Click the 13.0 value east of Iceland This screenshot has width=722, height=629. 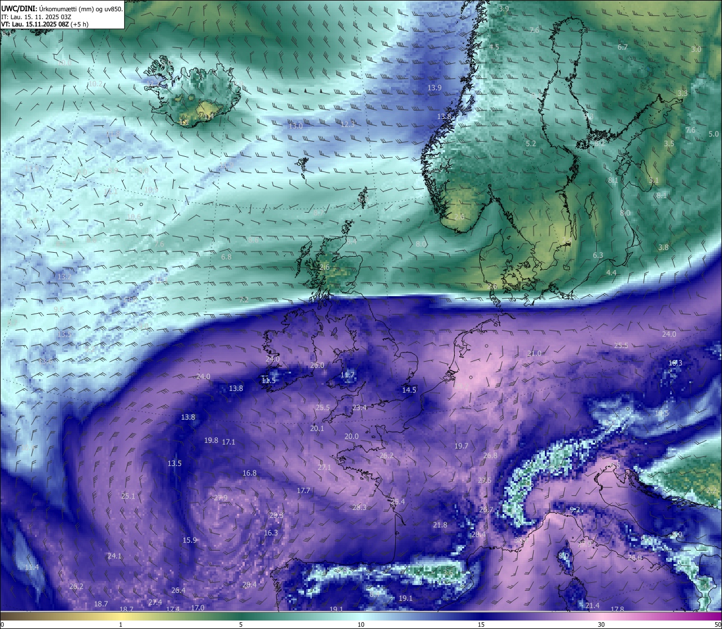coord(296,126)
